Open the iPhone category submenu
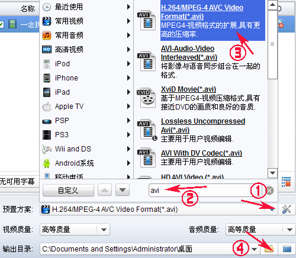This screenshot has height=258, width=296. pyautogui.click(x=86, y=78)
